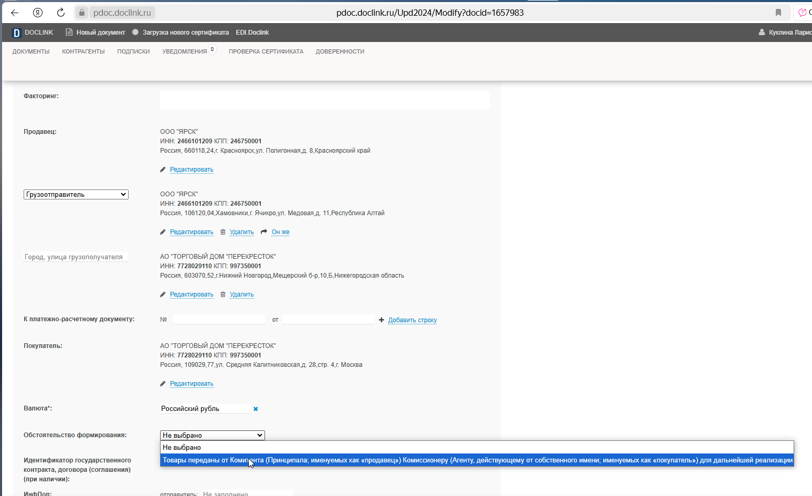Open the КОНТРАГЕНТЫ menu
The image size is (812, 496).
83,51
